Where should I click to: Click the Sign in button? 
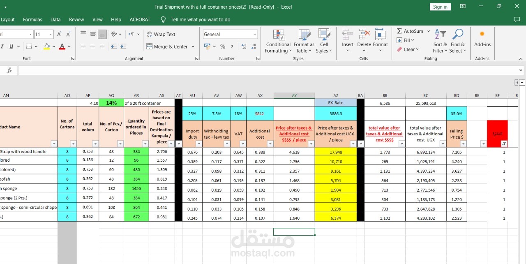(440, 7)
